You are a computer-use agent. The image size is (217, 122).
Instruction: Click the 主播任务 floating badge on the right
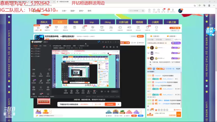click(x=210, y=31)
